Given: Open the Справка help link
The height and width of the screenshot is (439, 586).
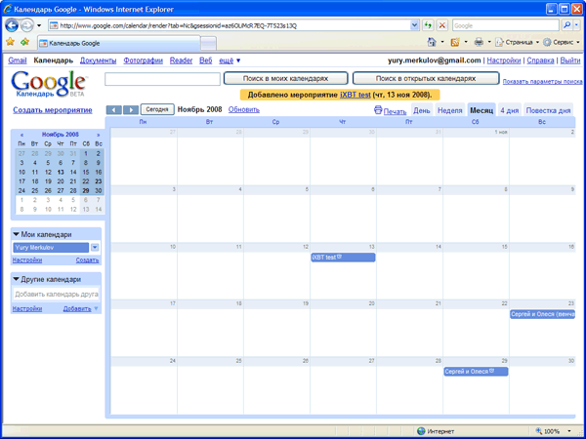Looking at the screenshot, I should click(x=540, y=60).
